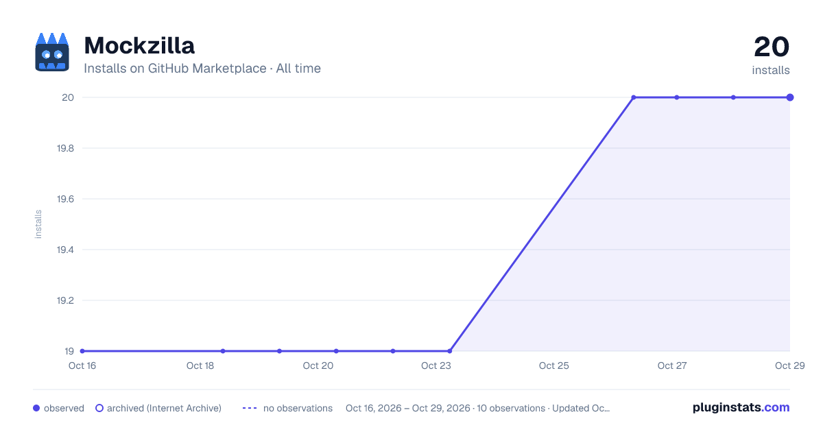Click the y-axis value '20'
Viewport: 823px width, 432px height.
pyautogui.click(x=68, y=97)
